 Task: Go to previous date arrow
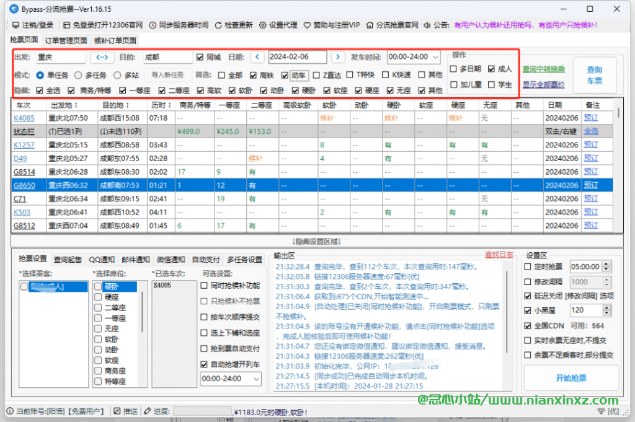[x=257, y=57]
